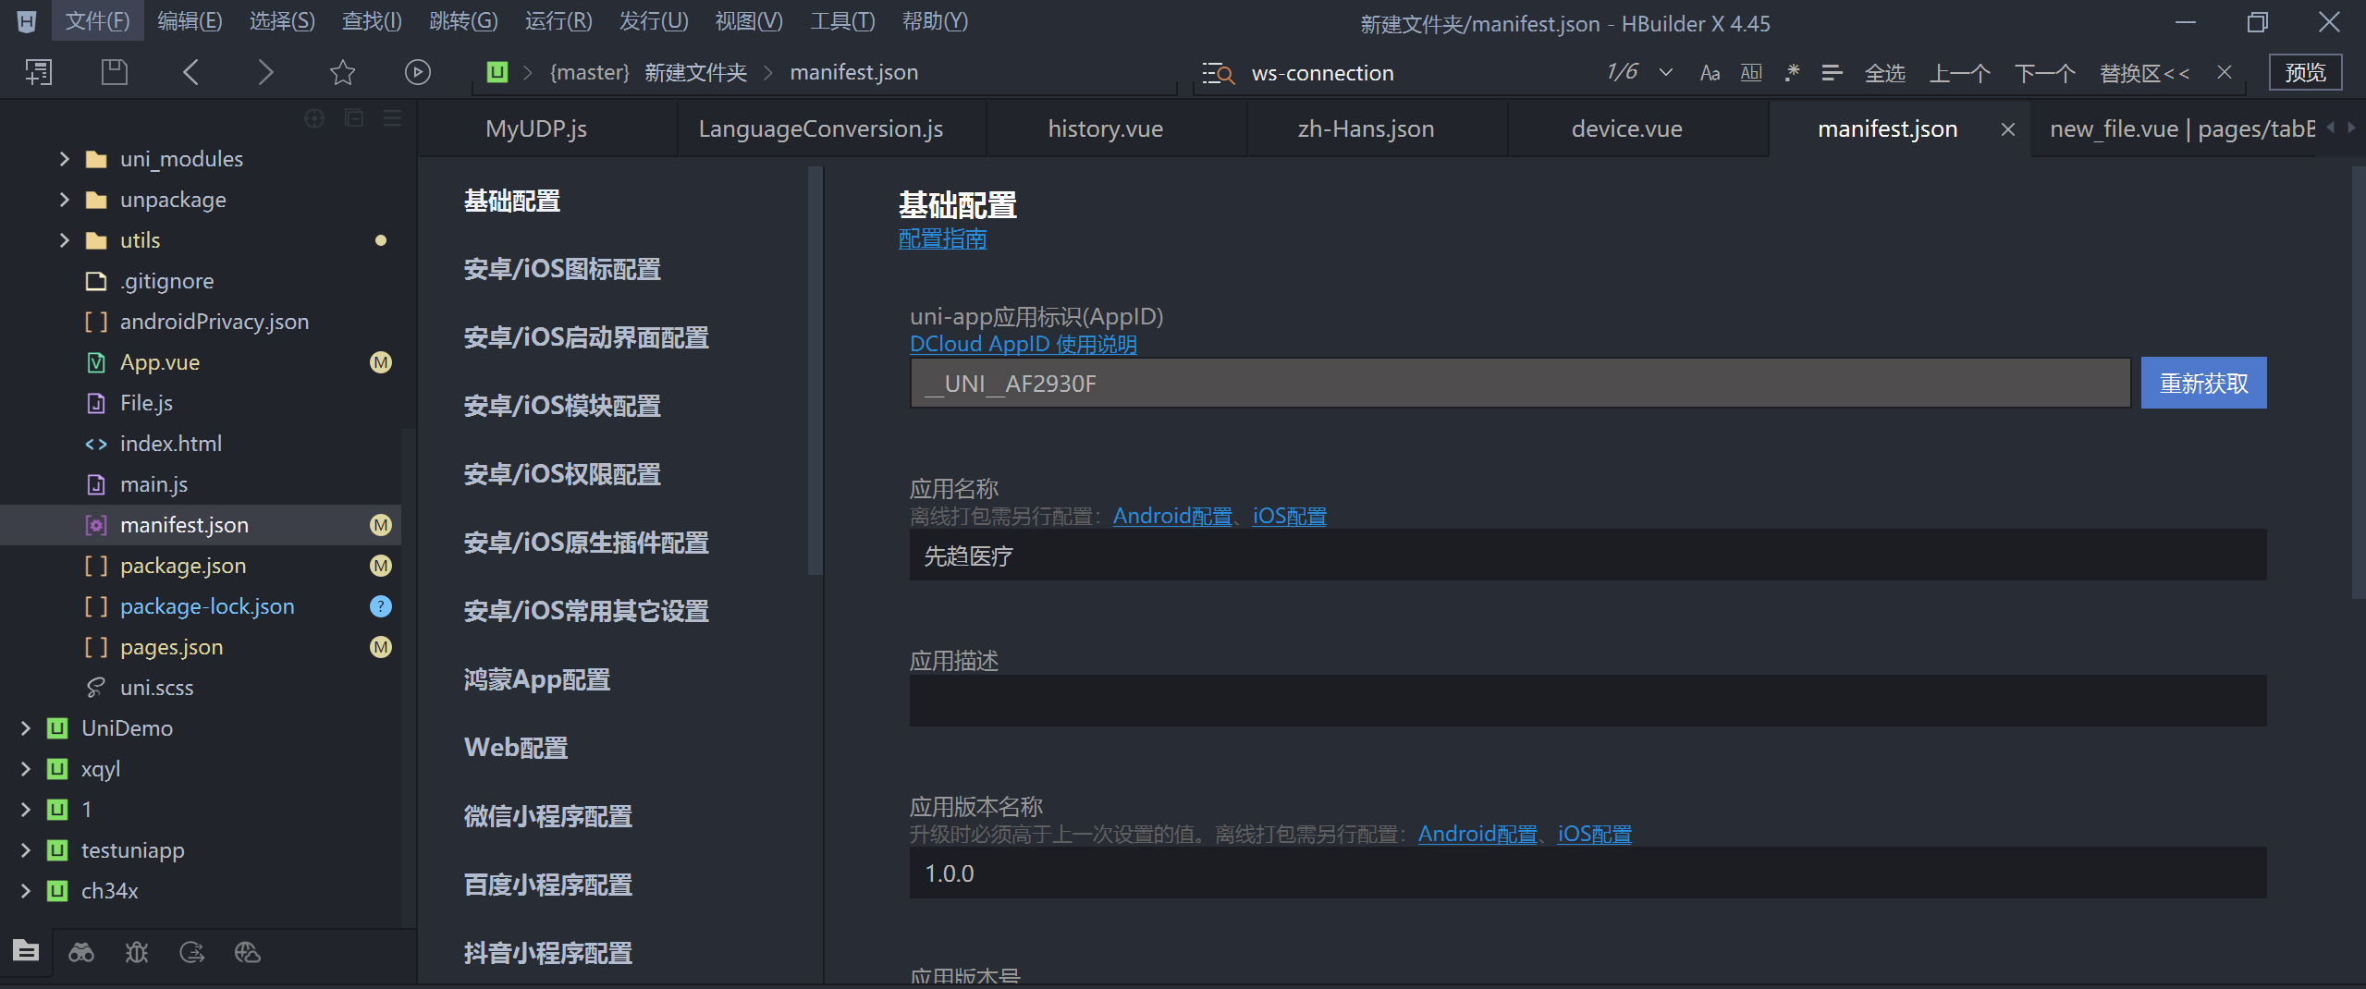
Task: Open the debug panel with the bug icon
Action: coord(136,951)
